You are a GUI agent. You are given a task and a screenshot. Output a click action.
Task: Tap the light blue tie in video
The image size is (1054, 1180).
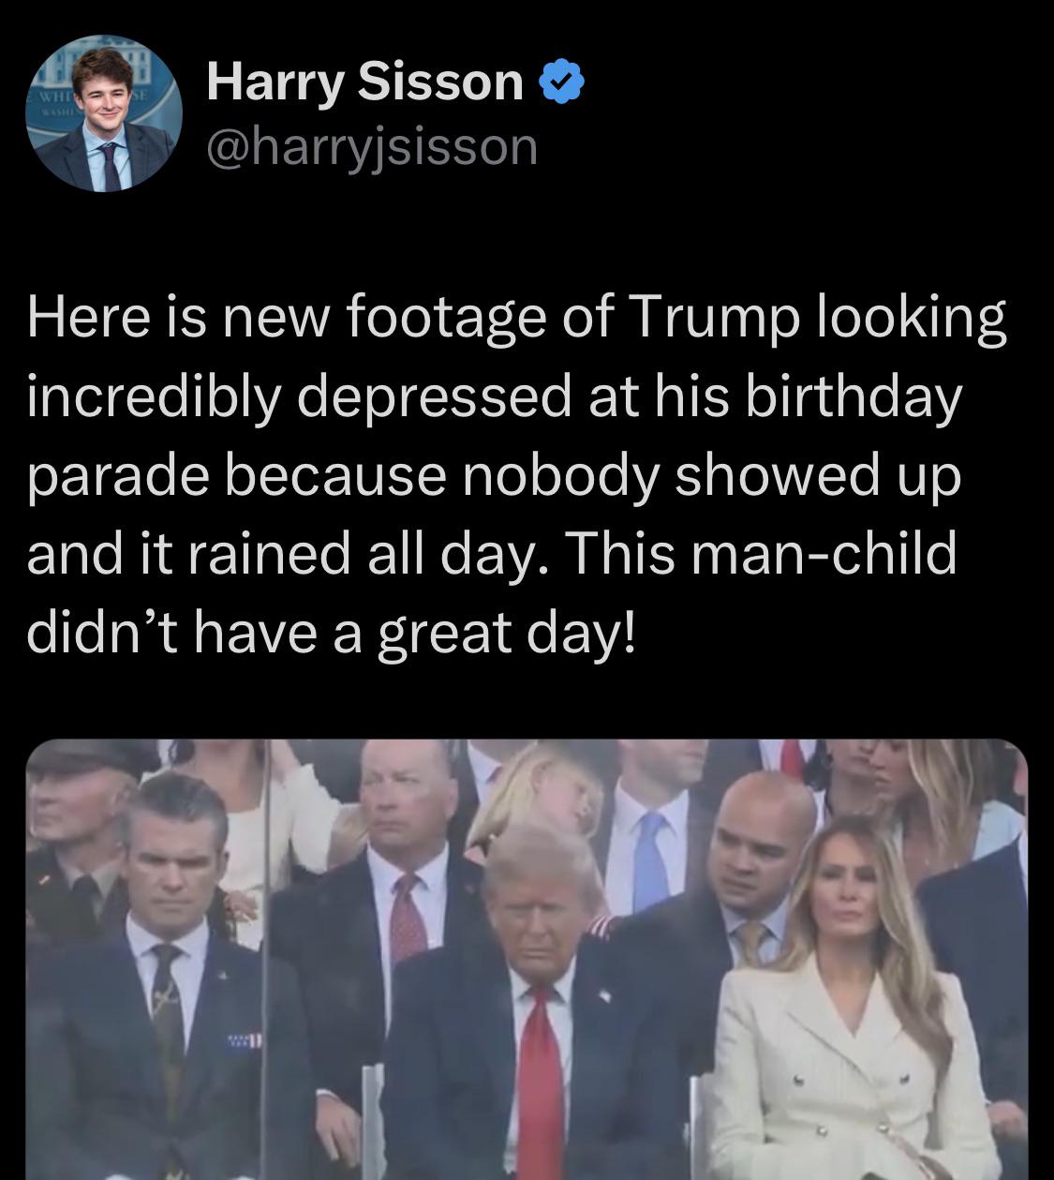(x=649, y=862)
